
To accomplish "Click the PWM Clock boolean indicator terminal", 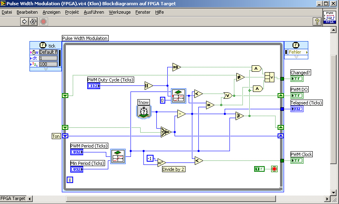I will 297,160.
